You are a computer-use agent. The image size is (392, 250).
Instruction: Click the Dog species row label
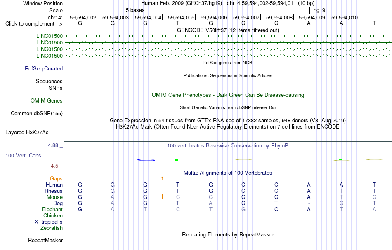coord(58,203)
